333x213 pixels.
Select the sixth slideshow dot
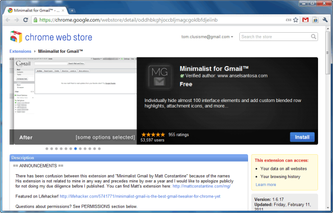[70, 149]
